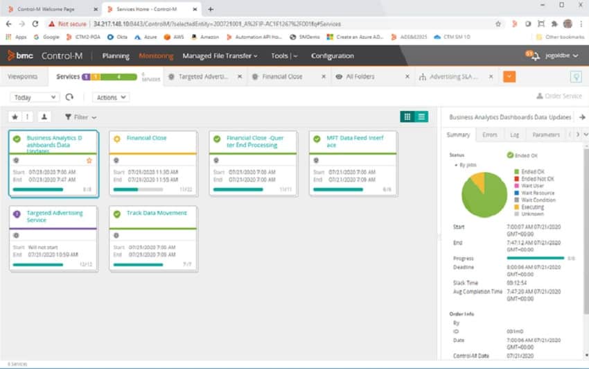Open the notifications bell icon
The image size is (589, 369).
pos(536,56)
